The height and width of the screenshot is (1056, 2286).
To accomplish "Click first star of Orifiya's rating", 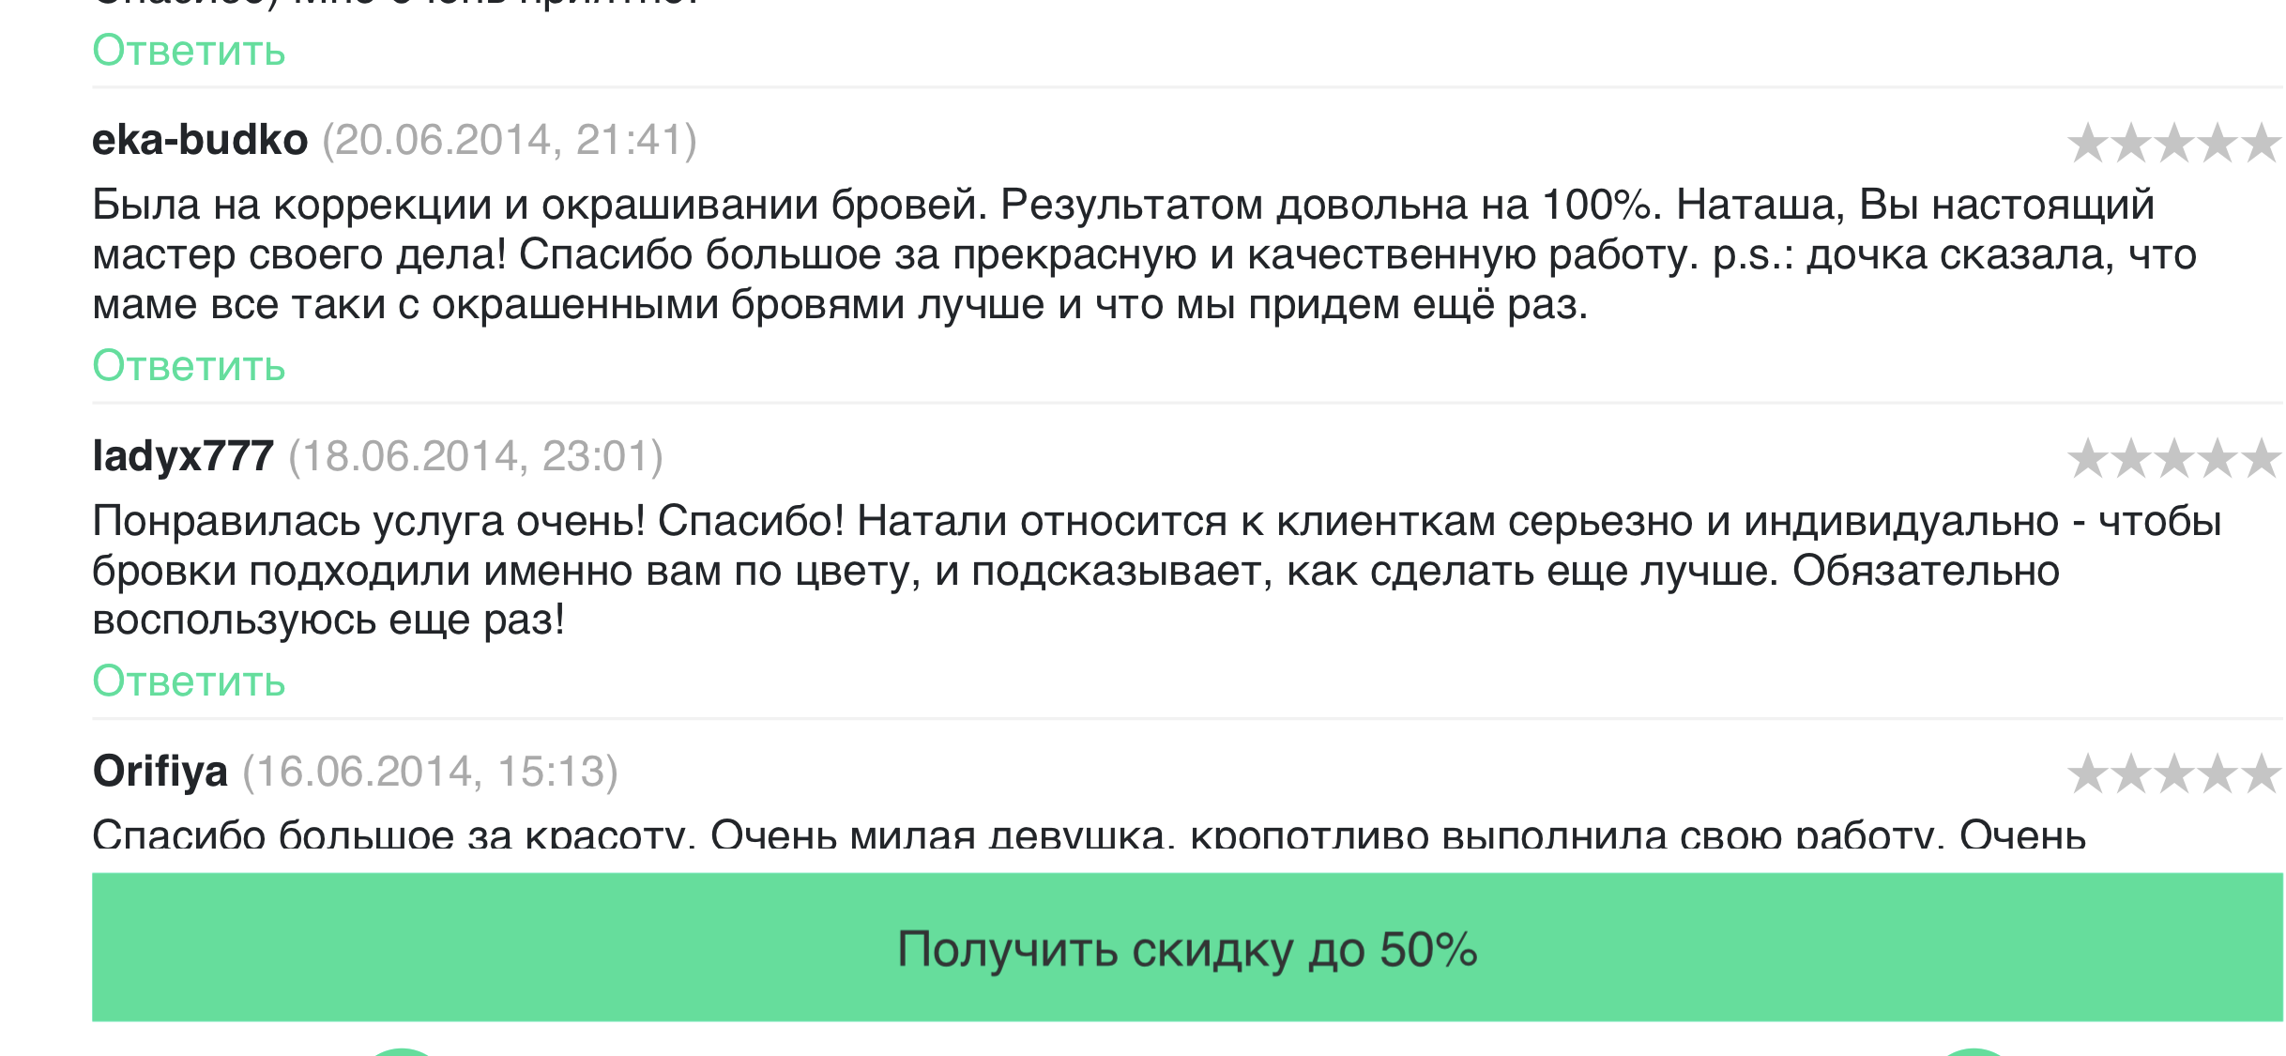I will (2088, 774).
